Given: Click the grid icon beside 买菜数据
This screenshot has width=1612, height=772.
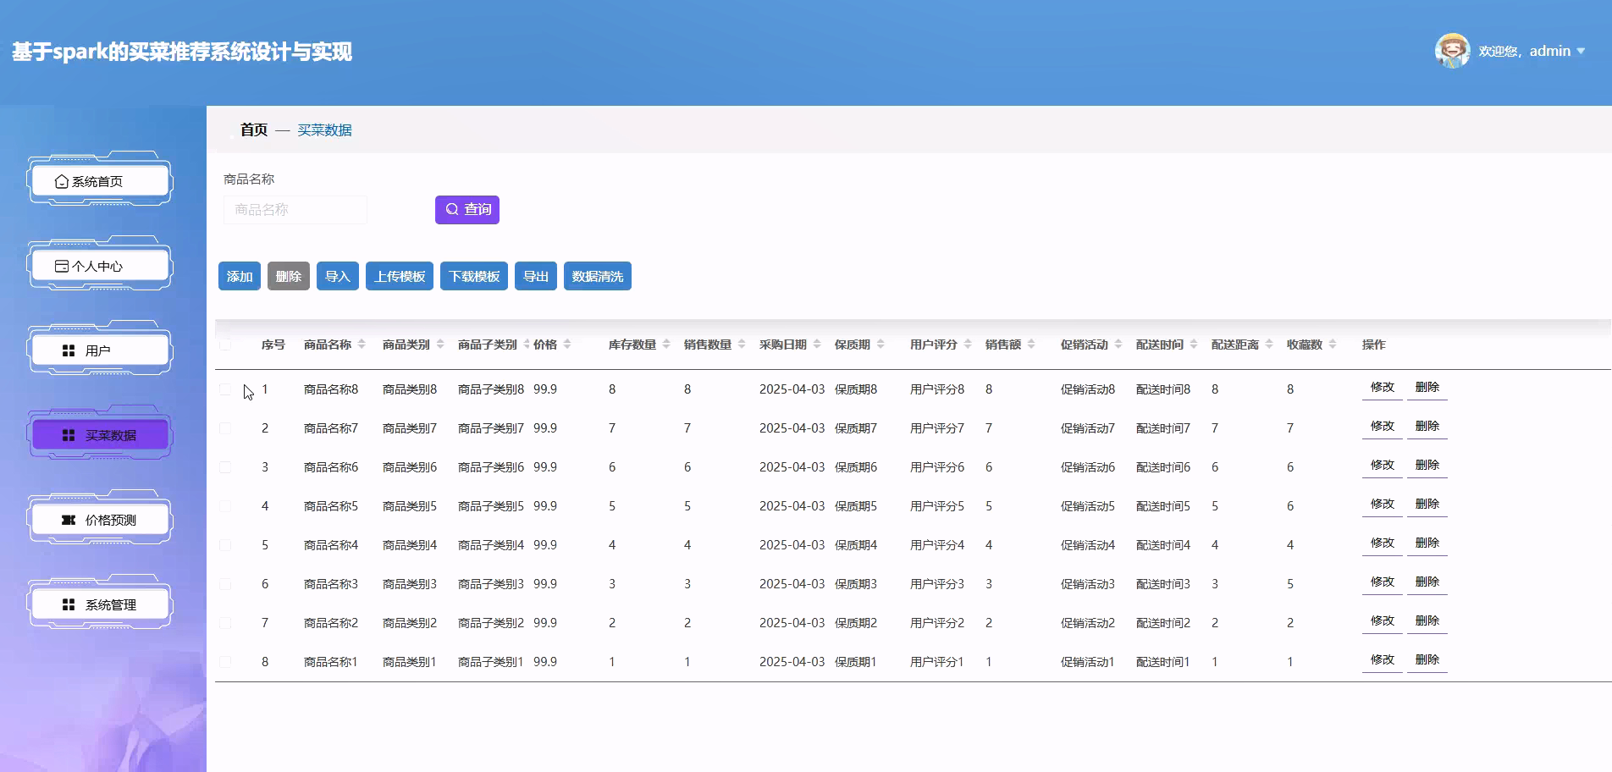Looking at the screenshot, I should [x=69, y=435].
